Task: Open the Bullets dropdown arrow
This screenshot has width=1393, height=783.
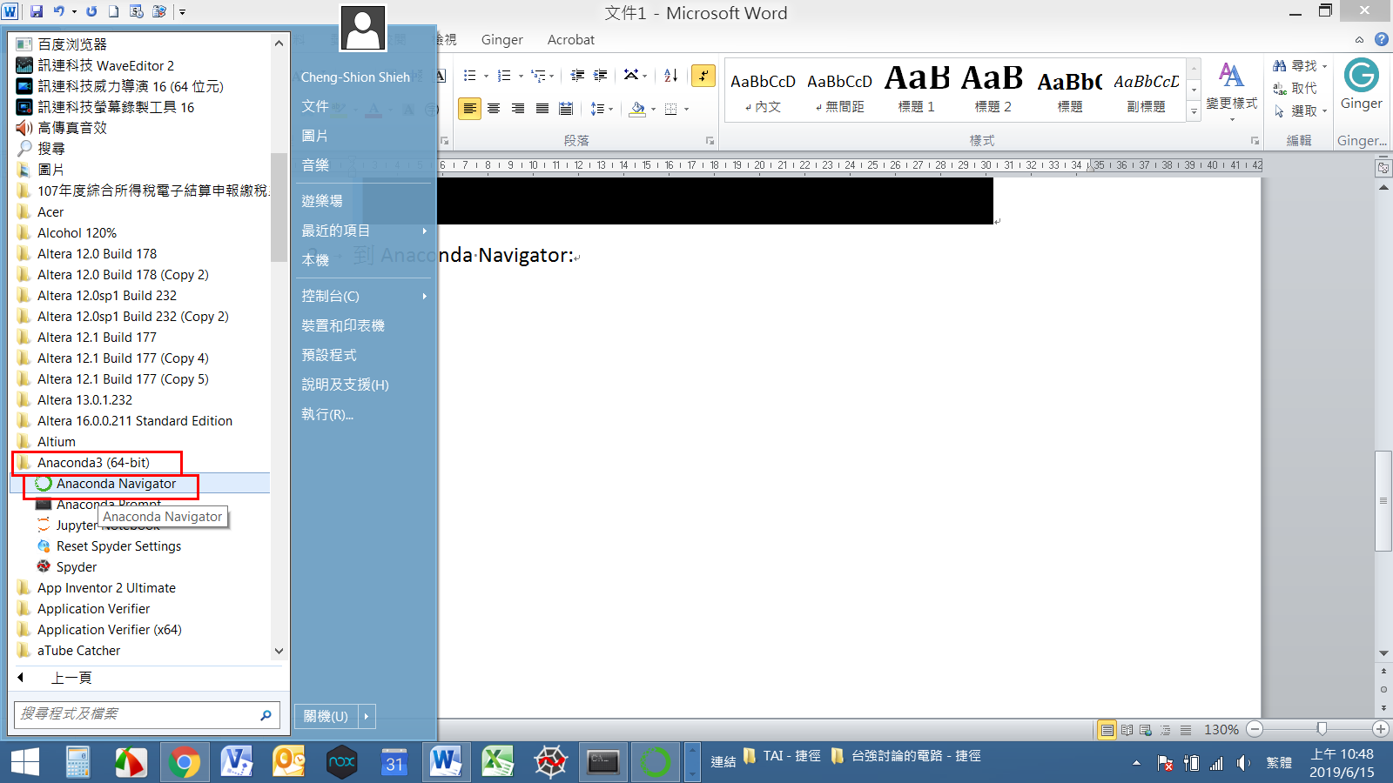Action: click(x=486, y=76)
